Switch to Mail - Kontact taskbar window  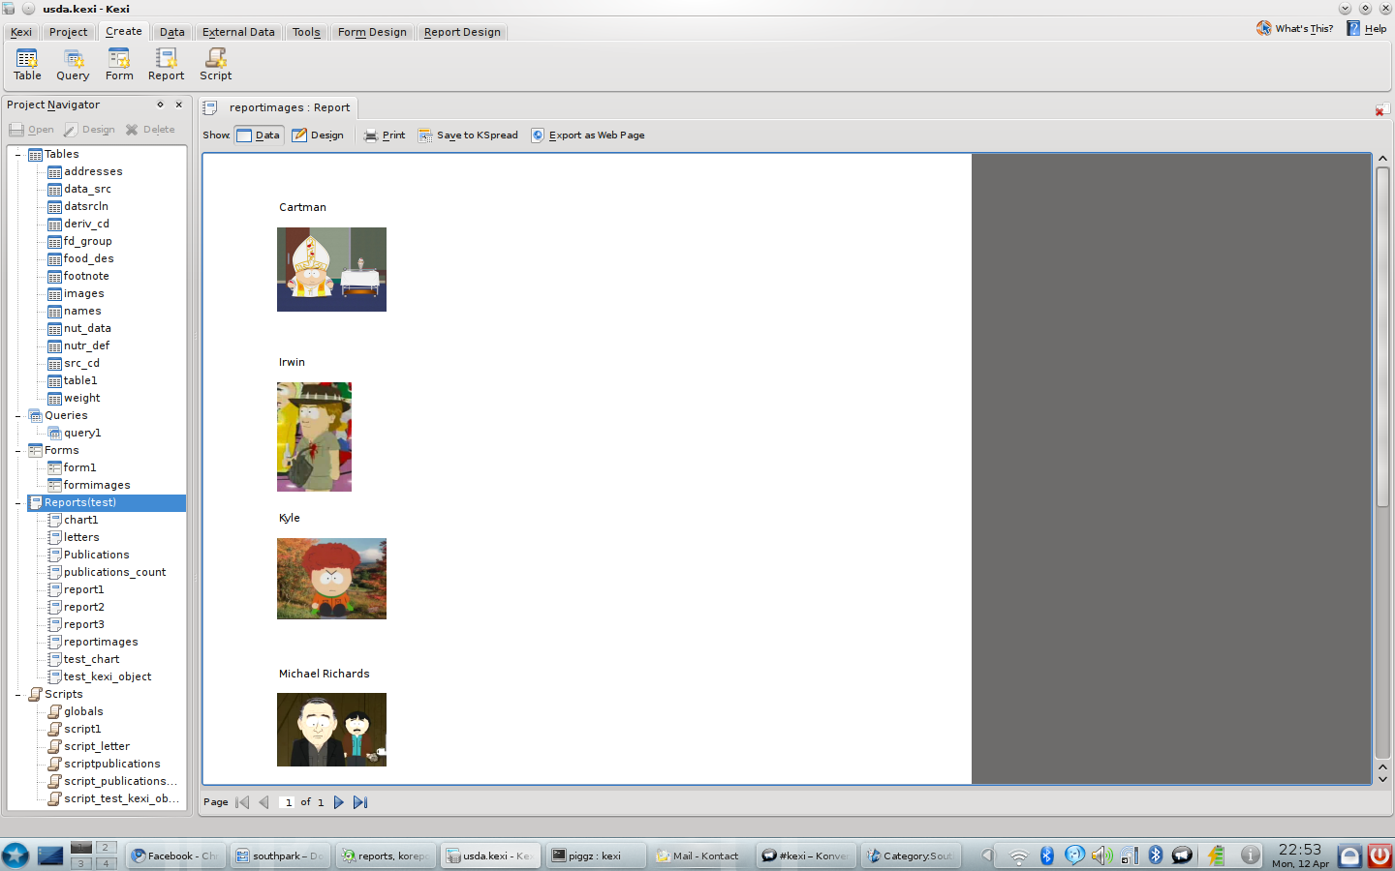tap(698, 856)
